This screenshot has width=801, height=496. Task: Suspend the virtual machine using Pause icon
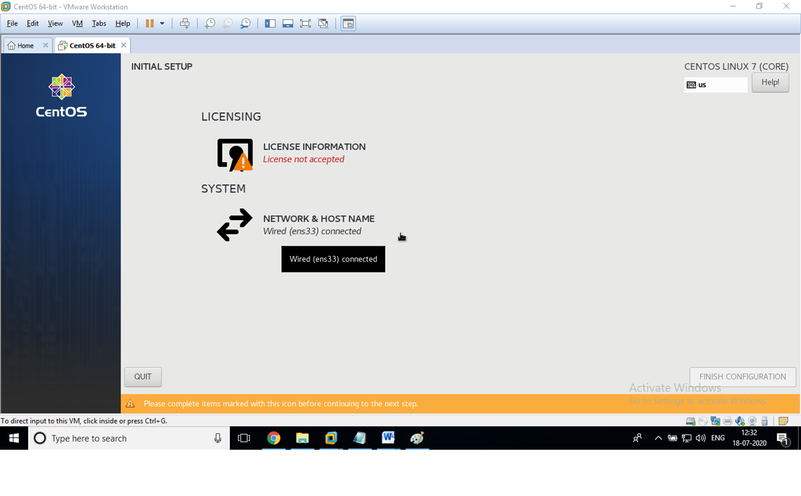[x=149, y=23]
